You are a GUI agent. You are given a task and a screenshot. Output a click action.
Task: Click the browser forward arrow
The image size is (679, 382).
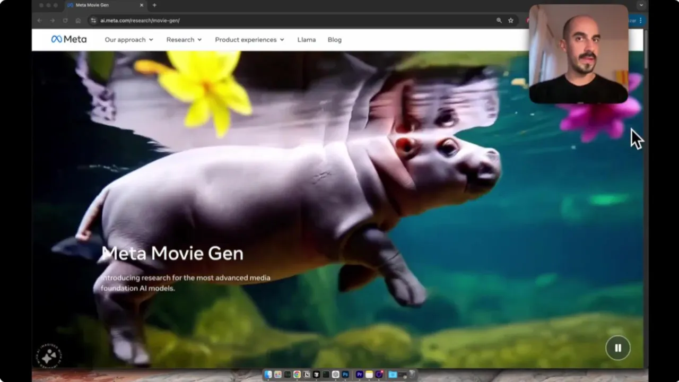click(x=53, y=20)
